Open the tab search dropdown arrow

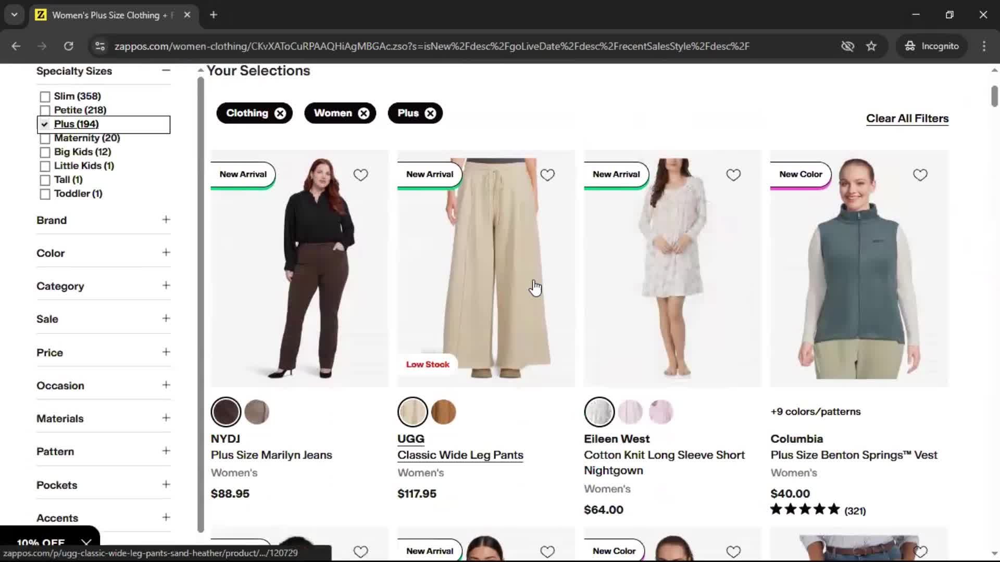[x=15, y=15]
